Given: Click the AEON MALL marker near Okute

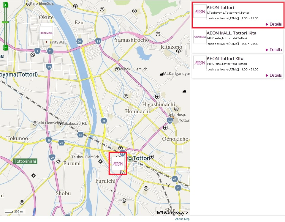Looking at the screenshot, I should pos(46,33).
